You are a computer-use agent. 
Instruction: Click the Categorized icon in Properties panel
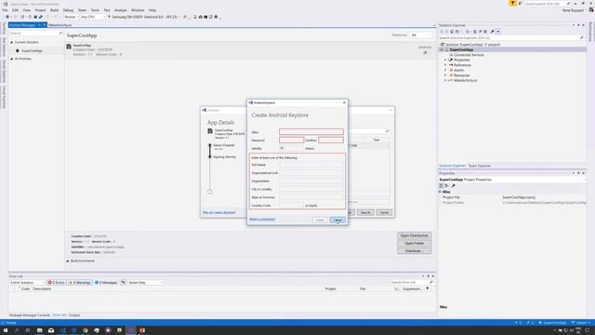tap(442, 186)
